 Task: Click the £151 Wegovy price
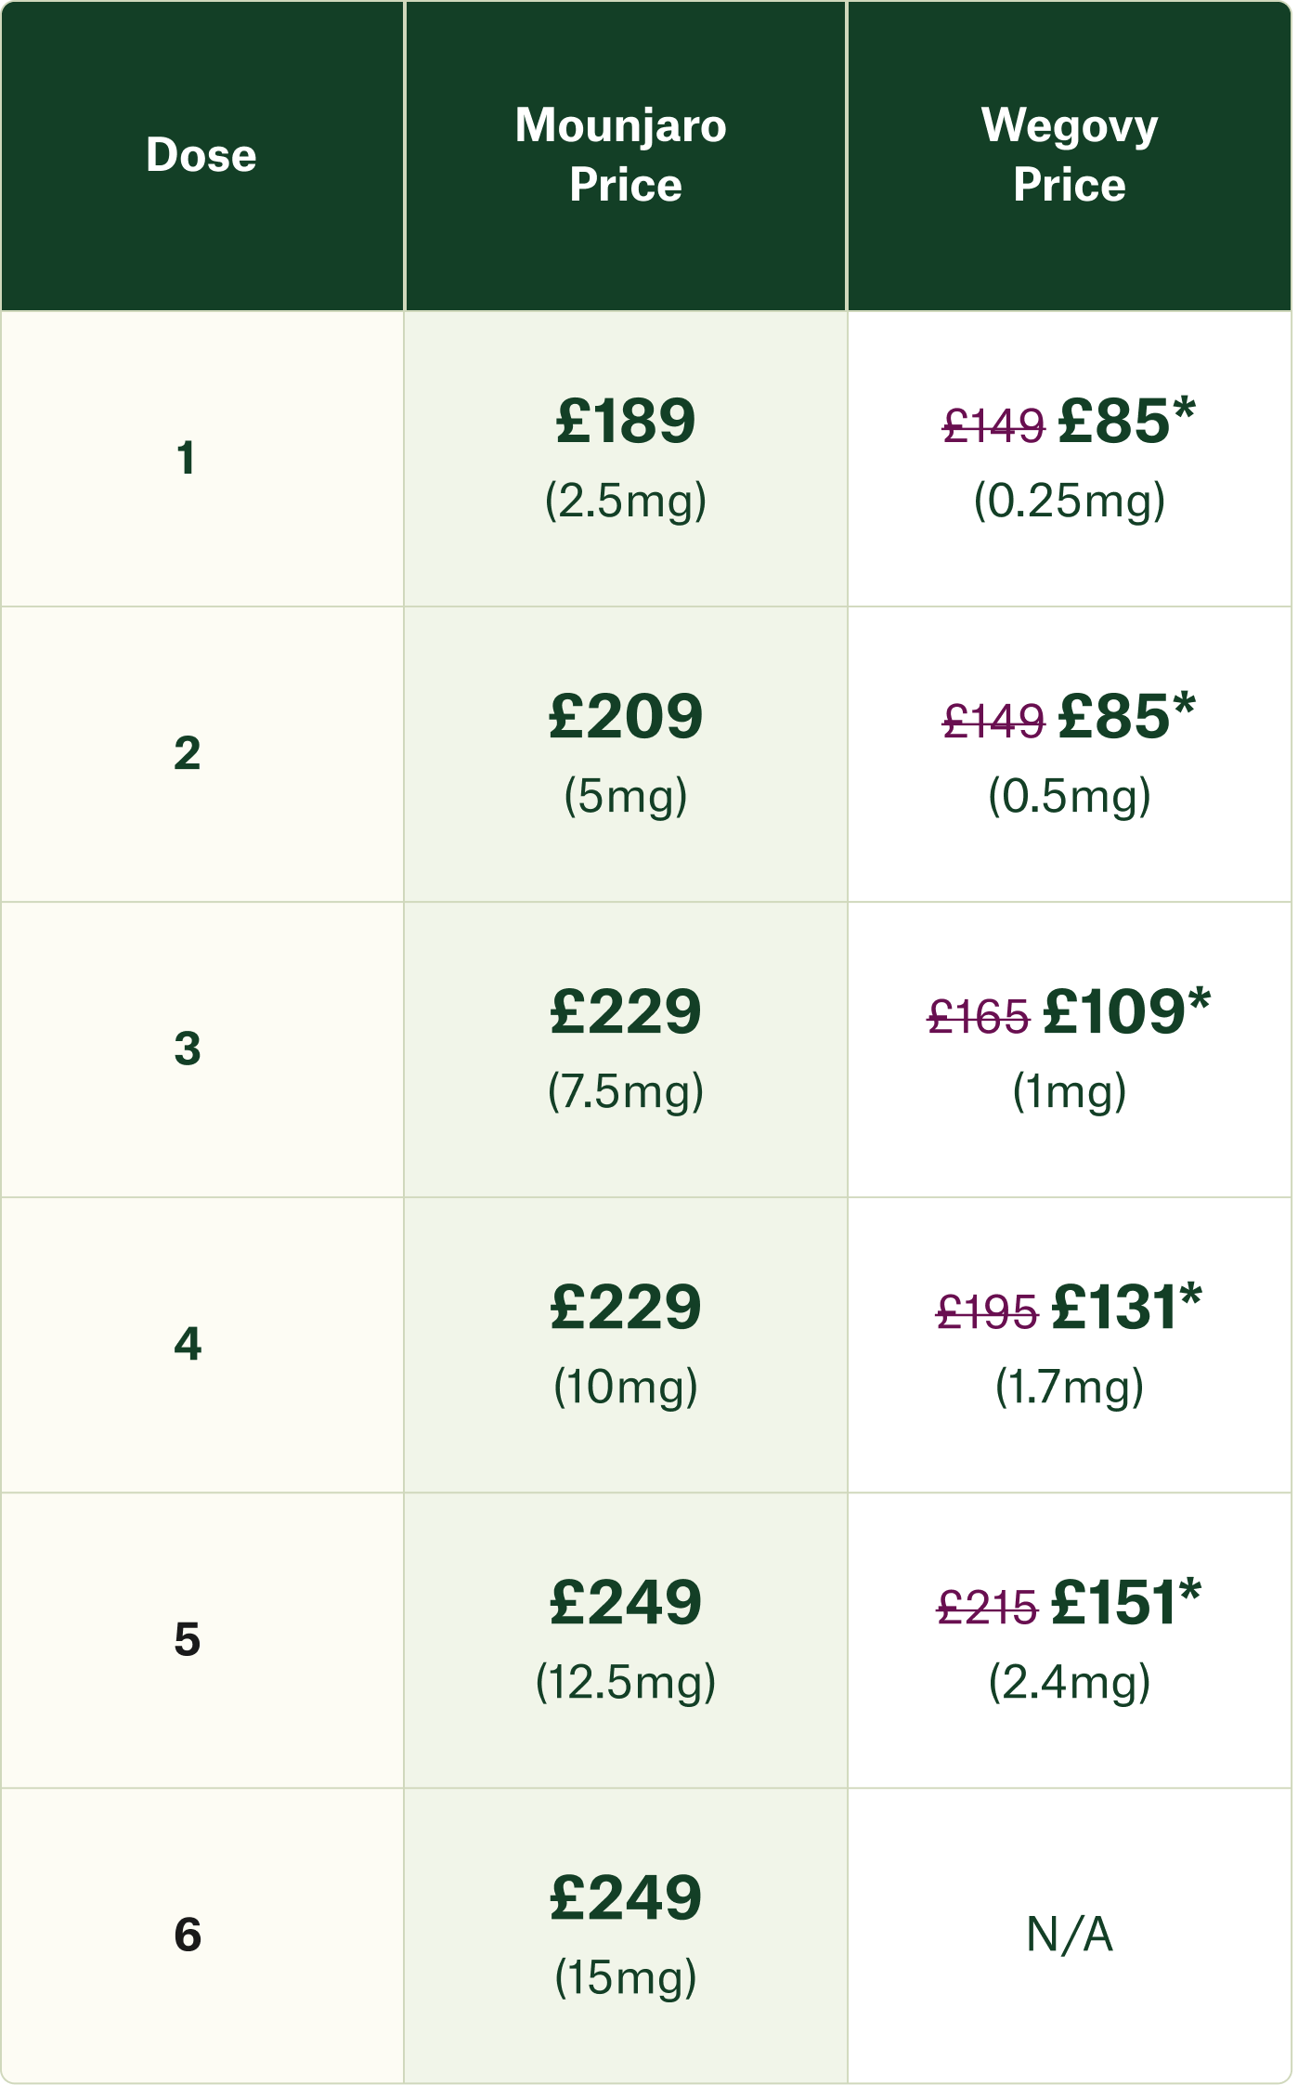click(x=1127, y=1602)
